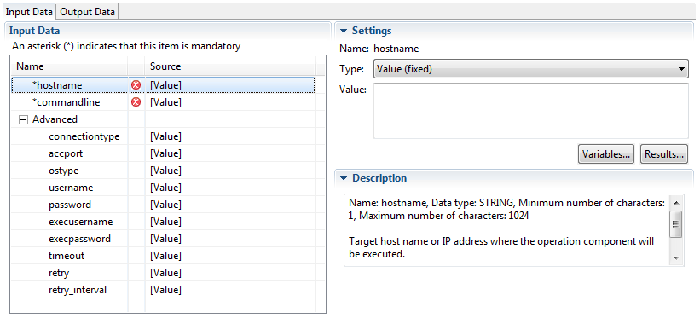The height and width of the screenshot is (318, 700).
Task: Open the Variables... dialog button
Action: (x=606, y=154)
